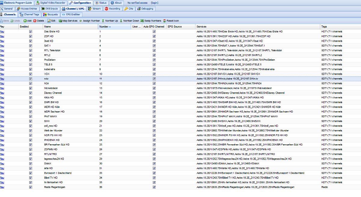361x197 pixels.
Task: Click the Number Up arrow button
Action: pyautogui.click(x=110, y=21)
